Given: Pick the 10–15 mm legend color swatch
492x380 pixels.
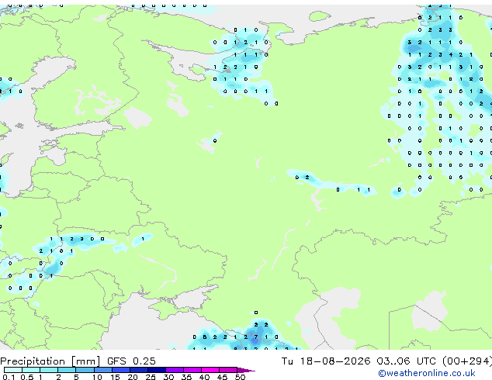Looking at the screenshot, I should [x=102, y=370].
